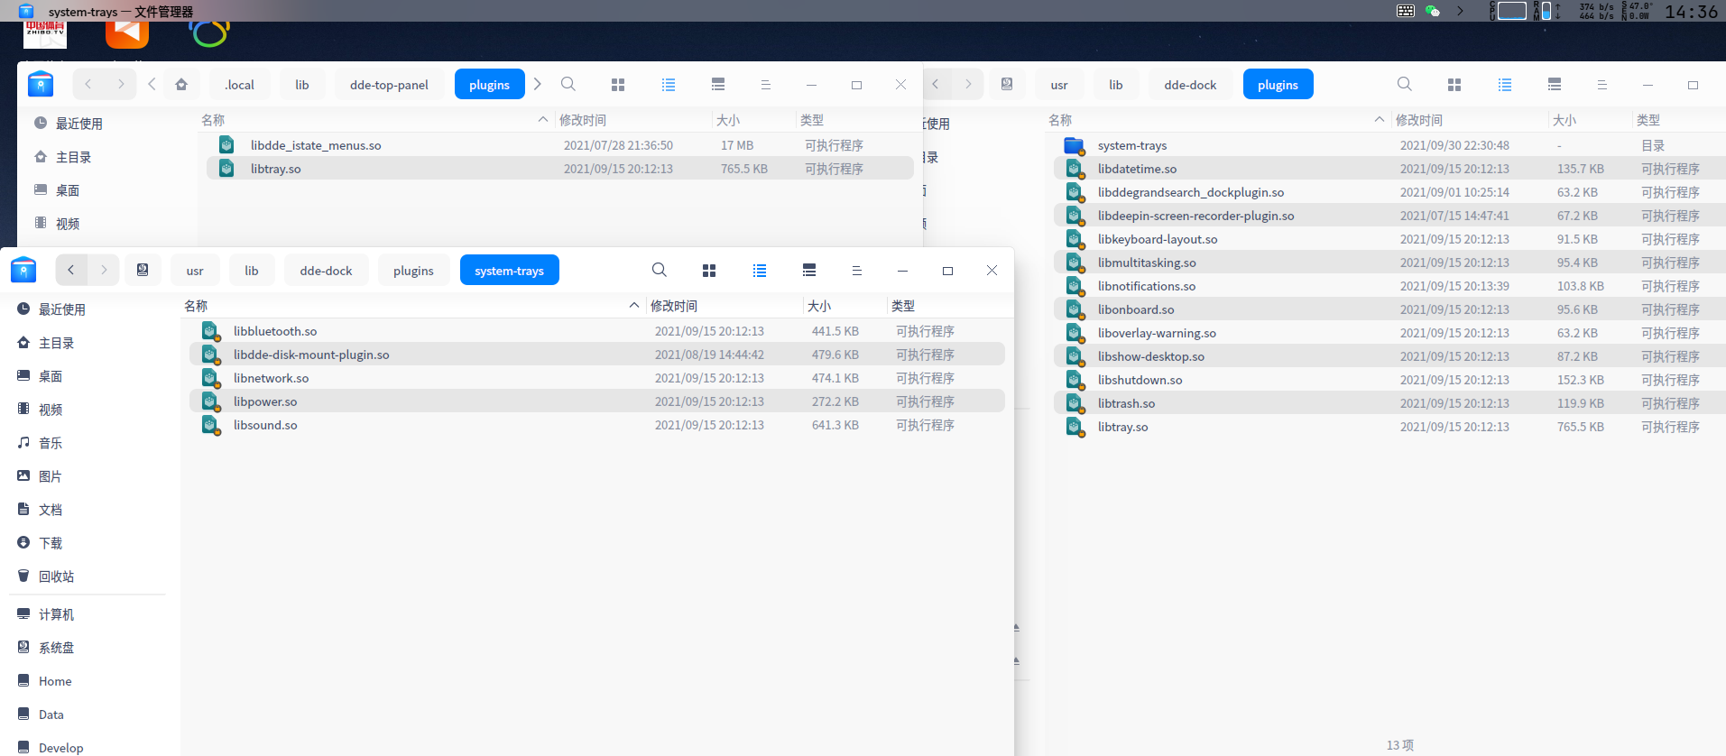Select libsound.so file
The width and height of the screenshot is (1726, 756).
click(x=597, y=425)
